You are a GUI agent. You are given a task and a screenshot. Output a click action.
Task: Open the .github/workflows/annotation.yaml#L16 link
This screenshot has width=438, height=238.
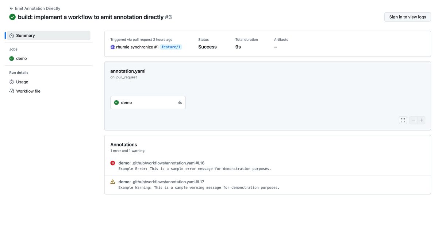(168, 163)
